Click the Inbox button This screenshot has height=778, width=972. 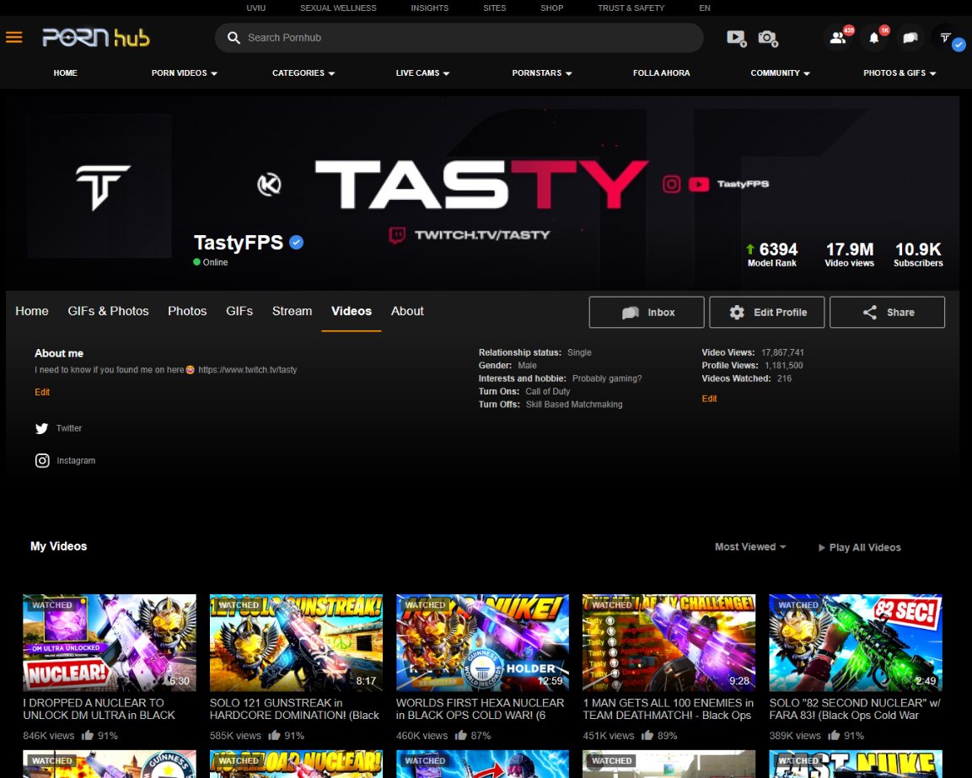(x=647, y=313)
